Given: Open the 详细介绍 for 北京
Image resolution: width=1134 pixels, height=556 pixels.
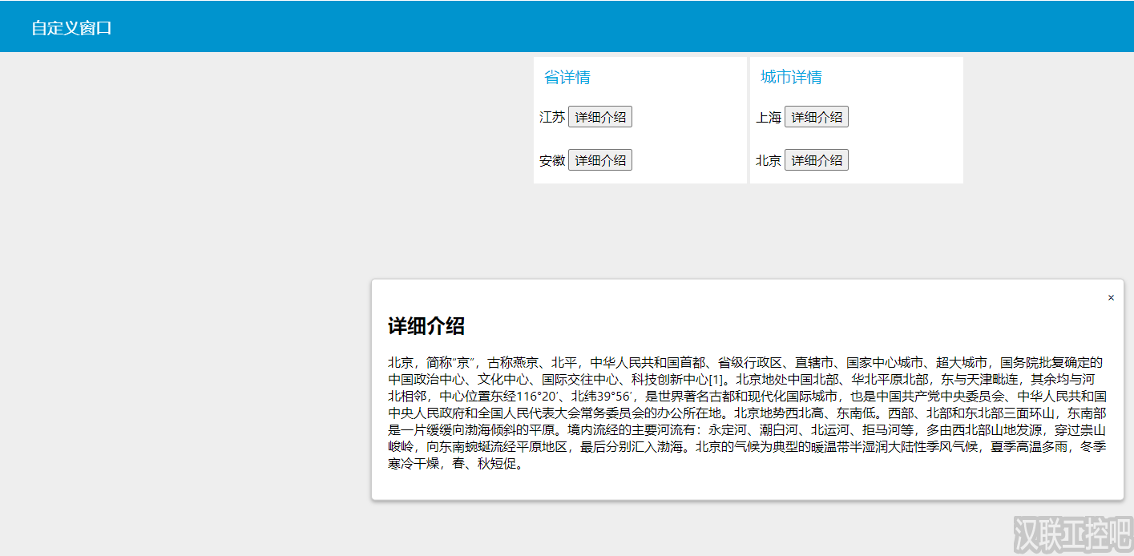Looking at the screenshot, I should [816, 159].
